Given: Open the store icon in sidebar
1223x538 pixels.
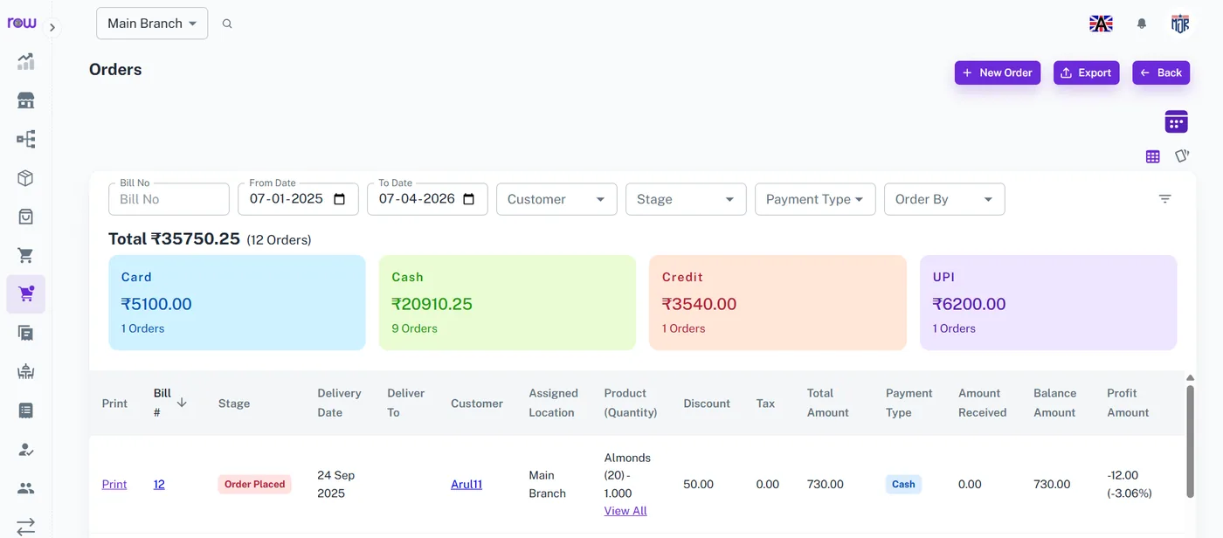Looking at the screenshot, I should pos(25,100).
